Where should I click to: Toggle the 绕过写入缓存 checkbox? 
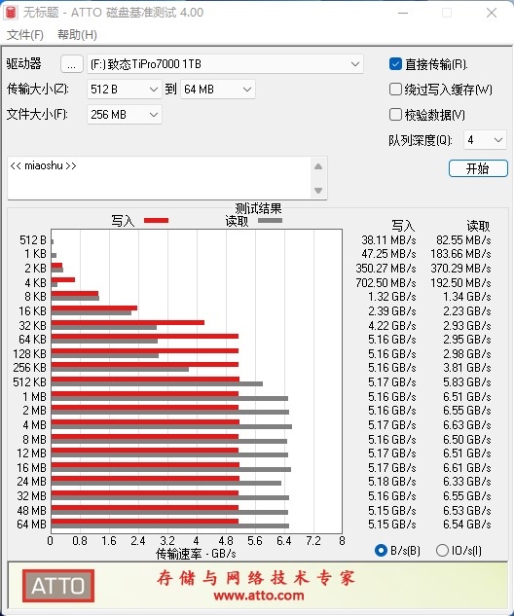(395, 90)
